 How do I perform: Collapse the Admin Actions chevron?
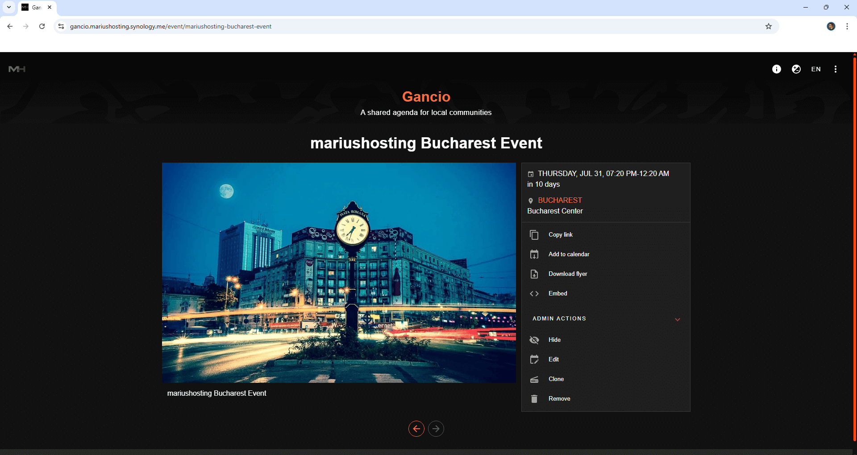pyautogui.click(x=678, y=320)
